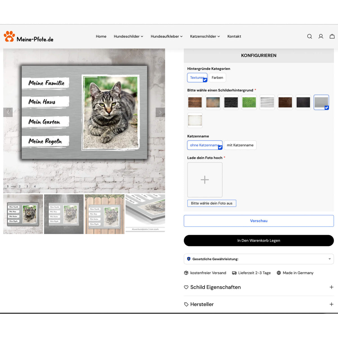Go to previous product image arrow

pos(8,112)
